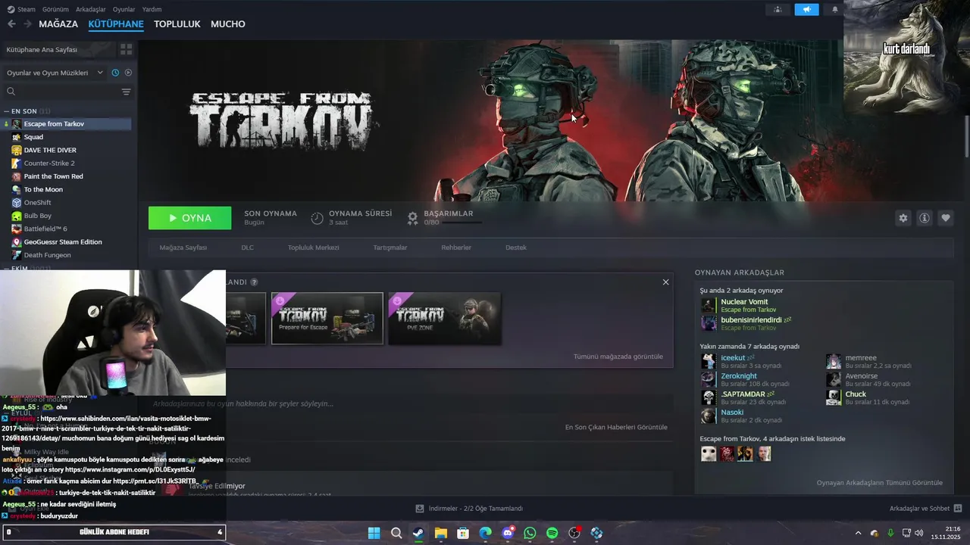This screenshot has height=545, width=970.
Task: Open the Yardım menu
Action: tap(152, 9)
